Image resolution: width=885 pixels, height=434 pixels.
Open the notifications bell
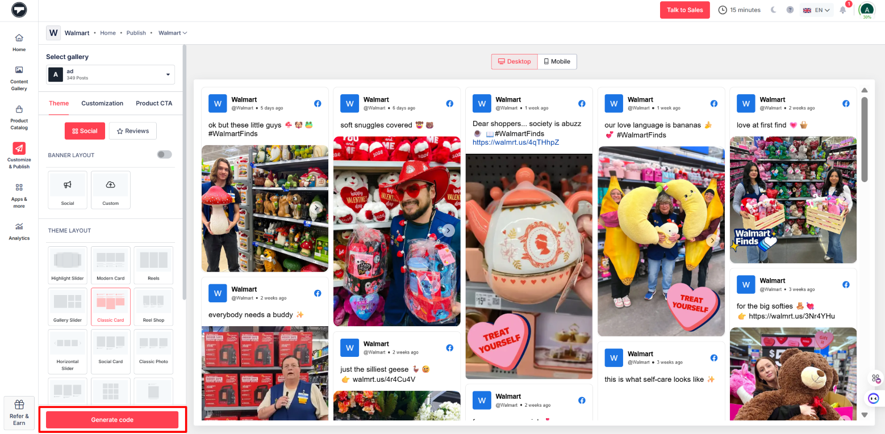pyautogui.click(x=843, y=10)
